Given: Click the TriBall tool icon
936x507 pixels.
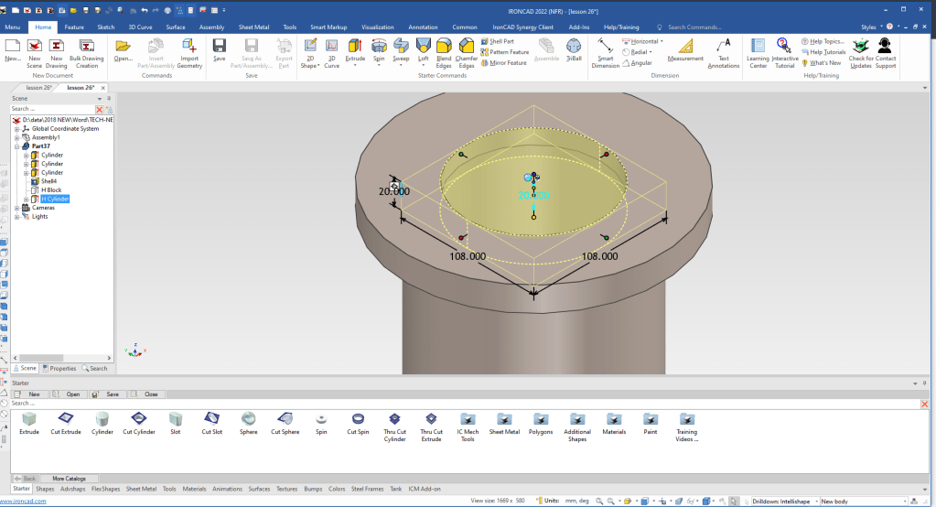Looking at the screenshot, I should (x=574, y=48).
